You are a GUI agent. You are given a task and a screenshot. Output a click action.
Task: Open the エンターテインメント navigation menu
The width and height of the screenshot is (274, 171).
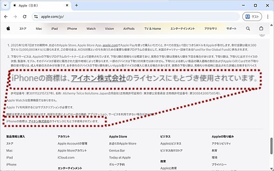click(183, 29)
